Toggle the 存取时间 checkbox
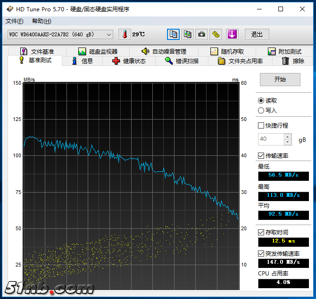Screen dimensions: 316x299 [261, 233]
